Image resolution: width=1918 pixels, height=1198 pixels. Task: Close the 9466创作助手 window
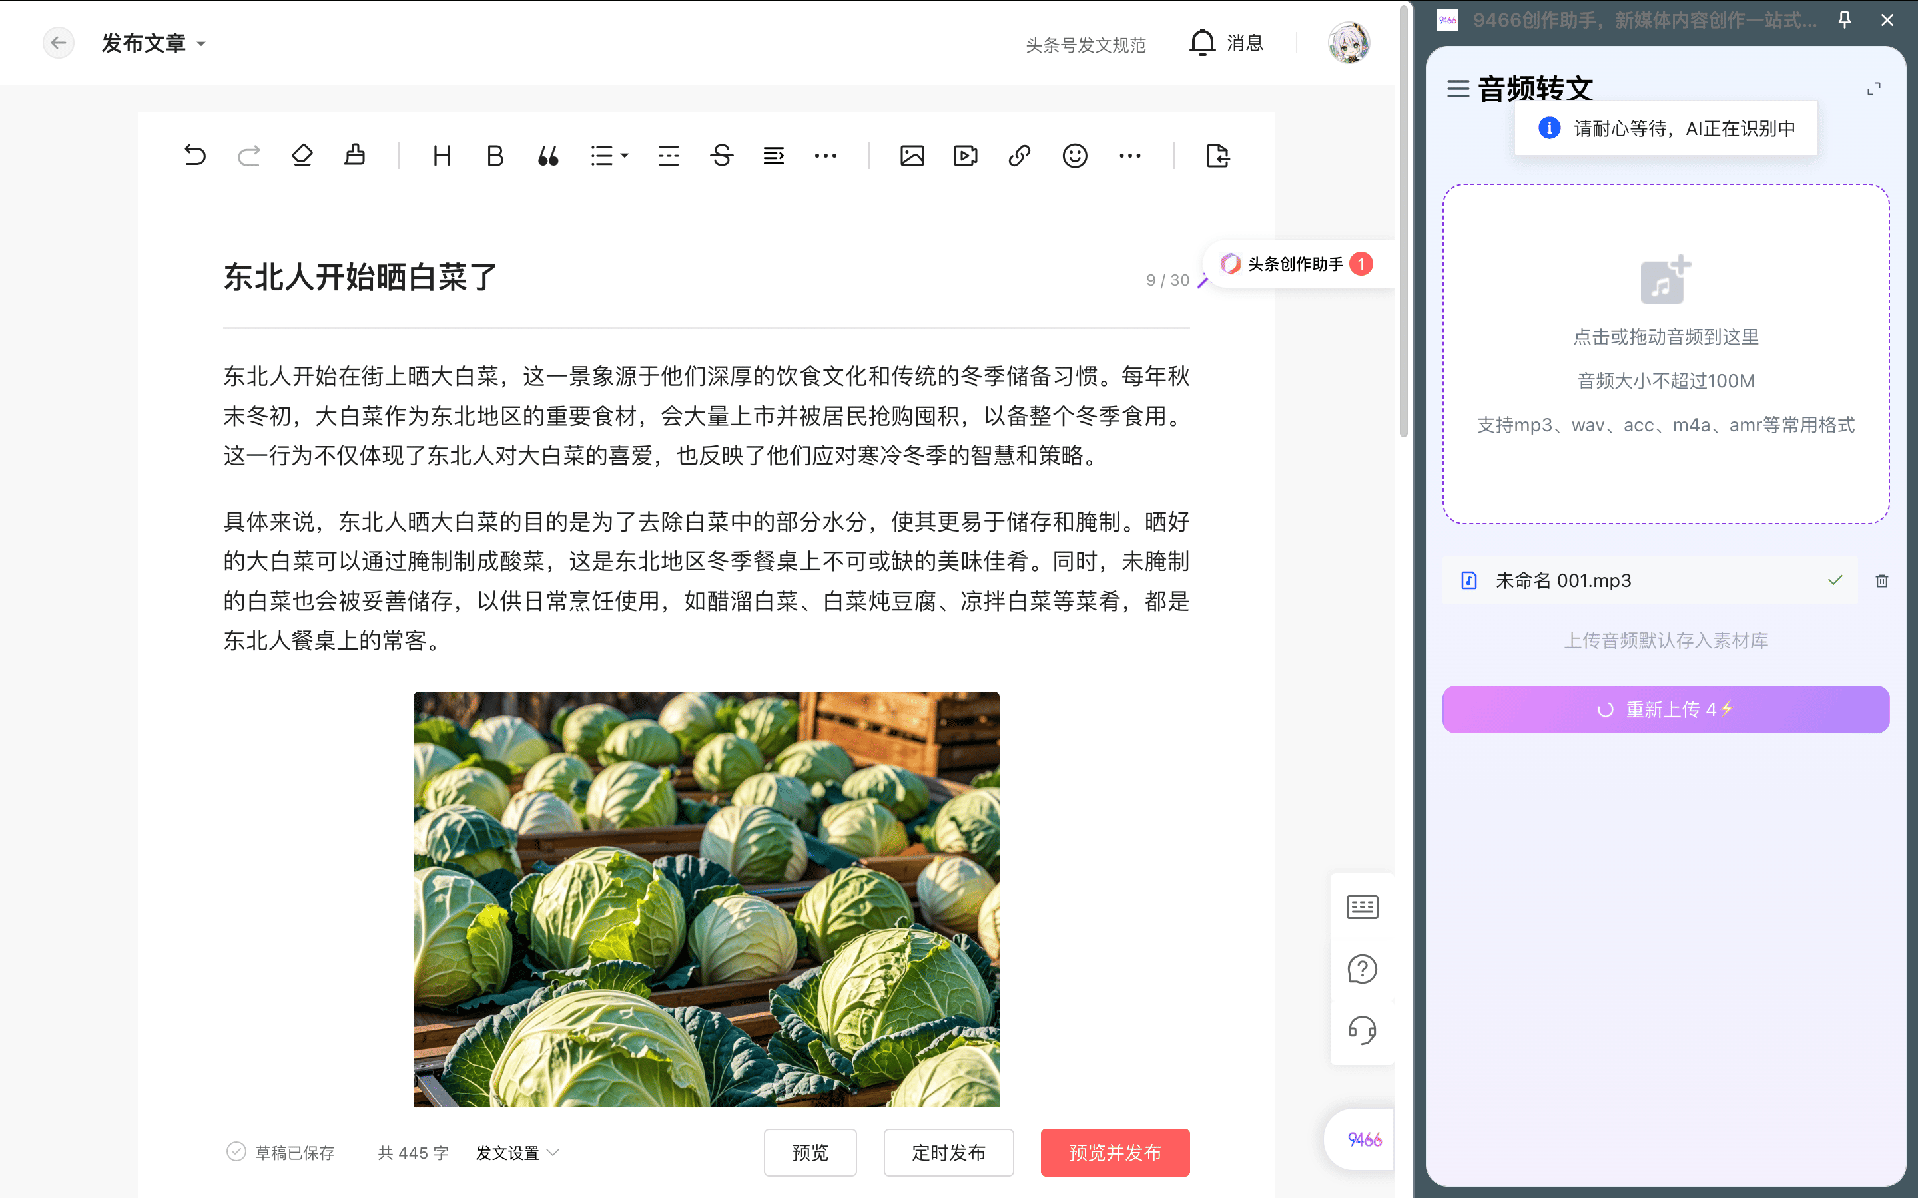click(1887, 20)
